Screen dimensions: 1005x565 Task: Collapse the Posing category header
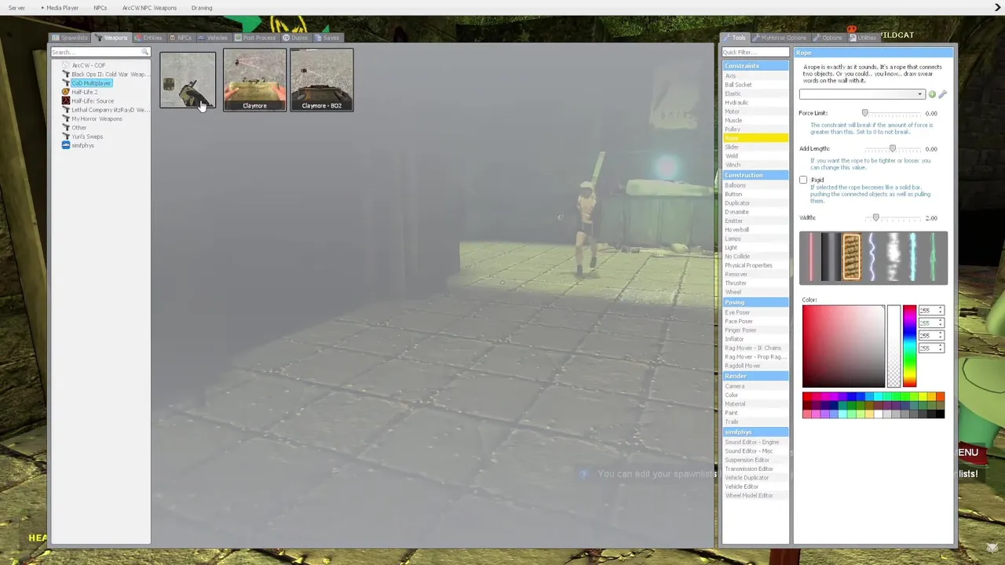pyautogui.click(x=755, y=302)
